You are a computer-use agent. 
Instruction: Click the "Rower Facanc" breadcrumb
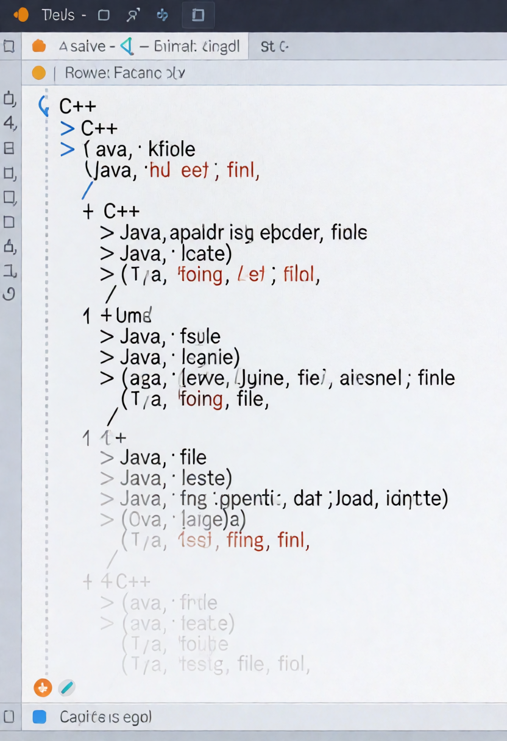click(125, 73)
